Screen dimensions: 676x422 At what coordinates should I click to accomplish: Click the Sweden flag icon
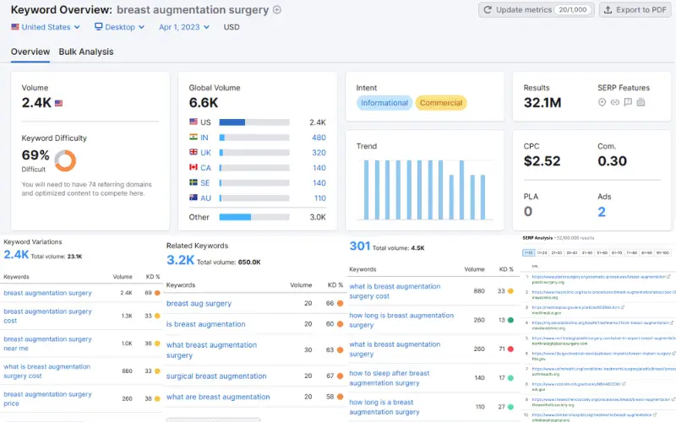click(194, 182)
